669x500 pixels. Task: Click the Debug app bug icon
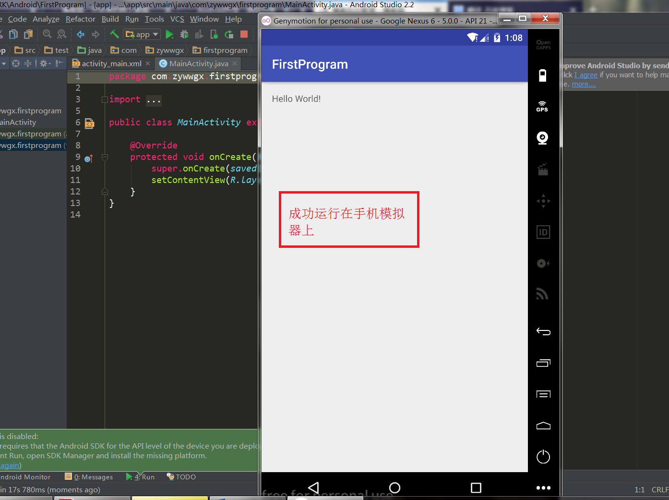point(184,35)
